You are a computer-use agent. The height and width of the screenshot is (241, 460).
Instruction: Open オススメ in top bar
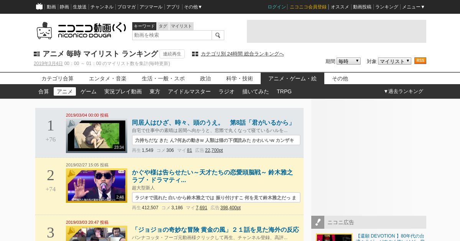pos(340,7)
